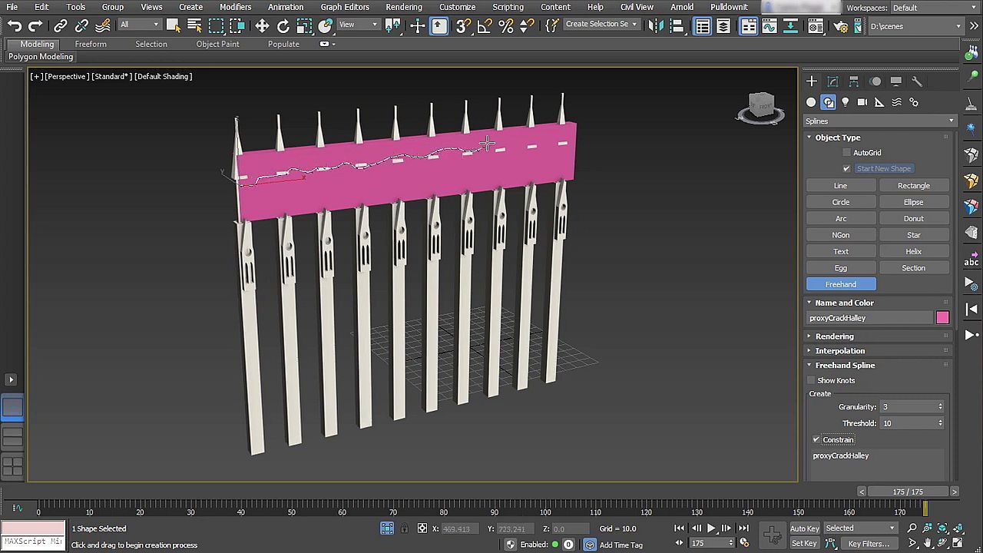Open the Modify panel tab icon

pyautogui.click(x=832, y=81)
